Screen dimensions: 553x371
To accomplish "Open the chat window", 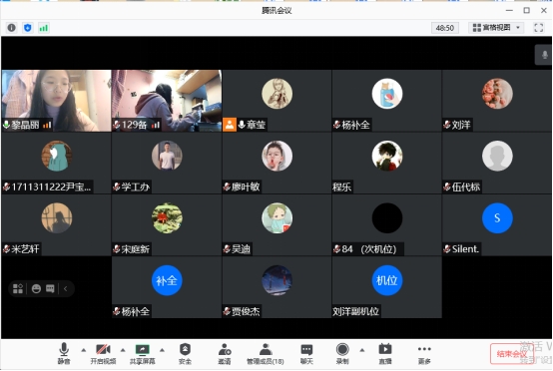I will click(306, 354).
